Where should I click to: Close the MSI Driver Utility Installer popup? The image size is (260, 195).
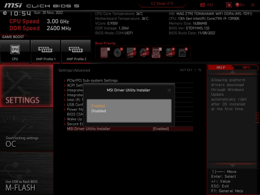[x=169, y=90]
